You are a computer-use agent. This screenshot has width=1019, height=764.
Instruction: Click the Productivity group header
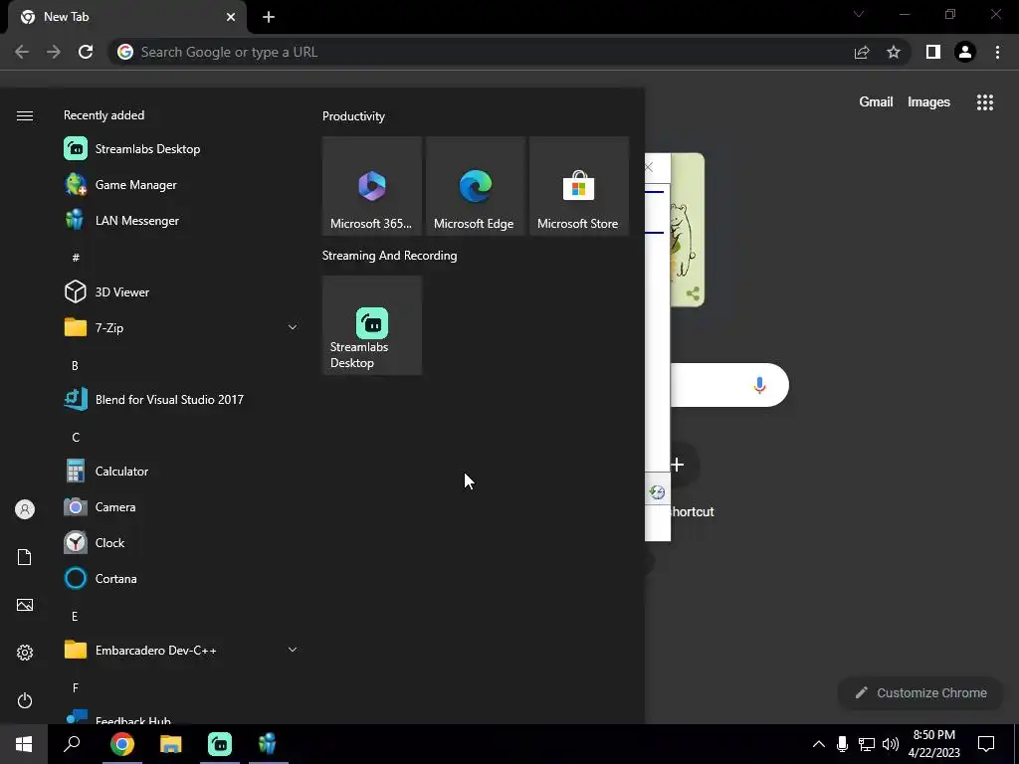(x=353, y=116)
